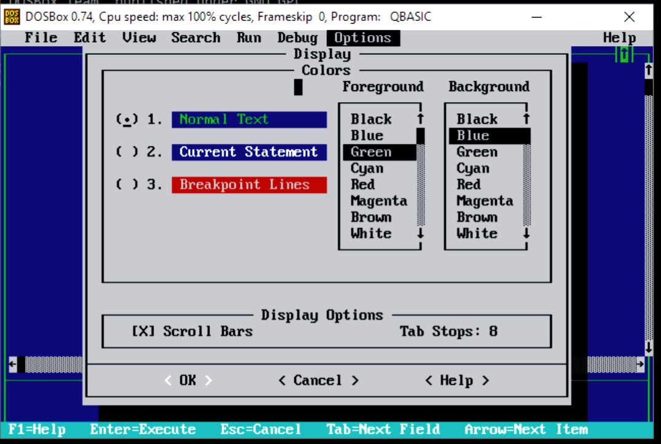Click the Background list up arrow
The image size is (661, 444).
click(526, 119)
